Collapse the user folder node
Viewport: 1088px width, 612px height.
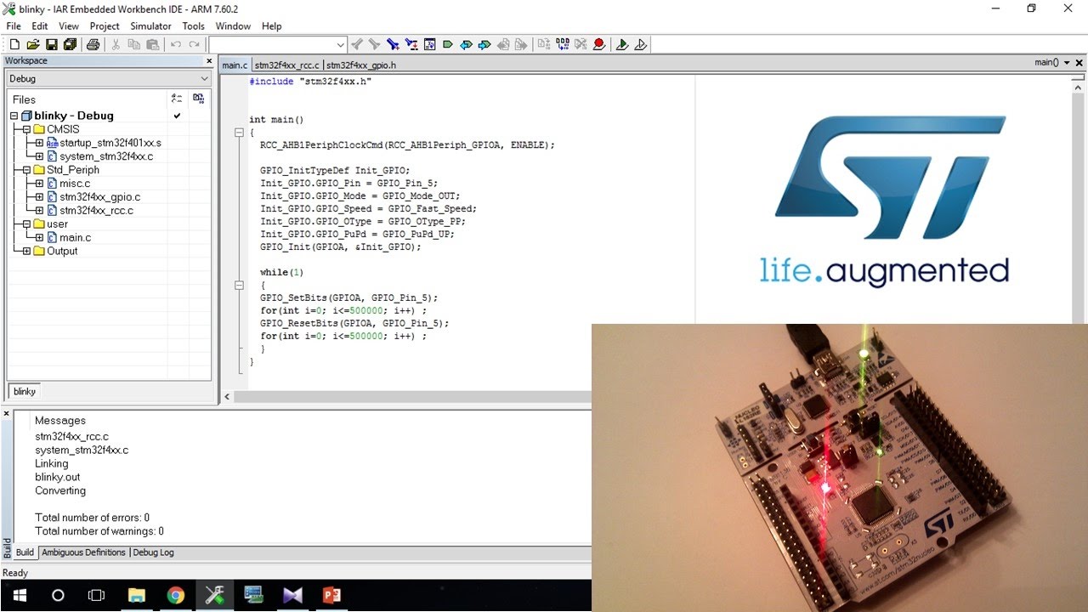click(26, 224)
